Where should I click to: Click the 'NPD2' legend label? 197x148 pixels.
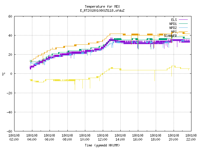pyautogui.click(x=173, y=28)
